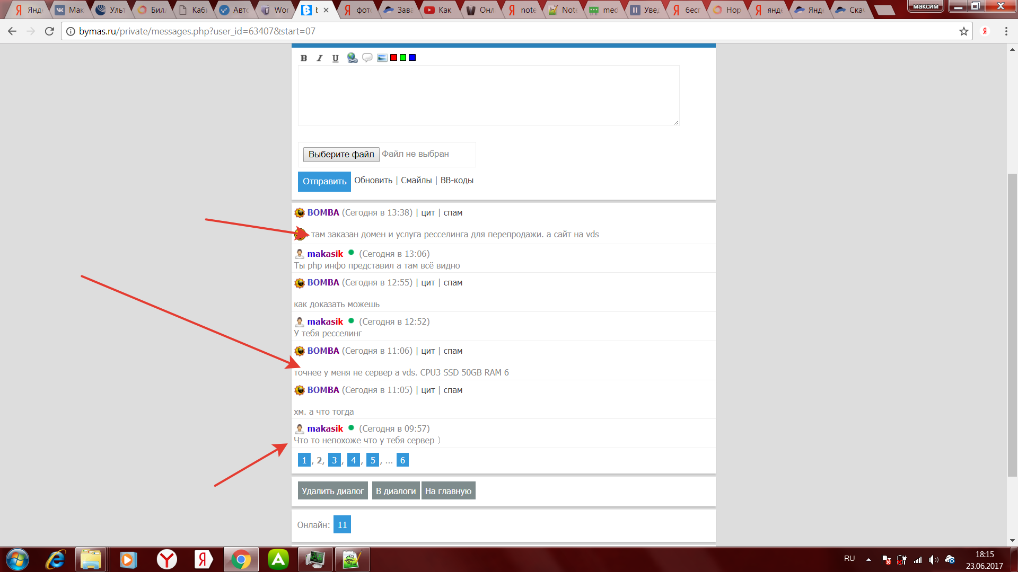Click inside the message text area
This screenshot has width=1018, height=572.
pos(488,95)
